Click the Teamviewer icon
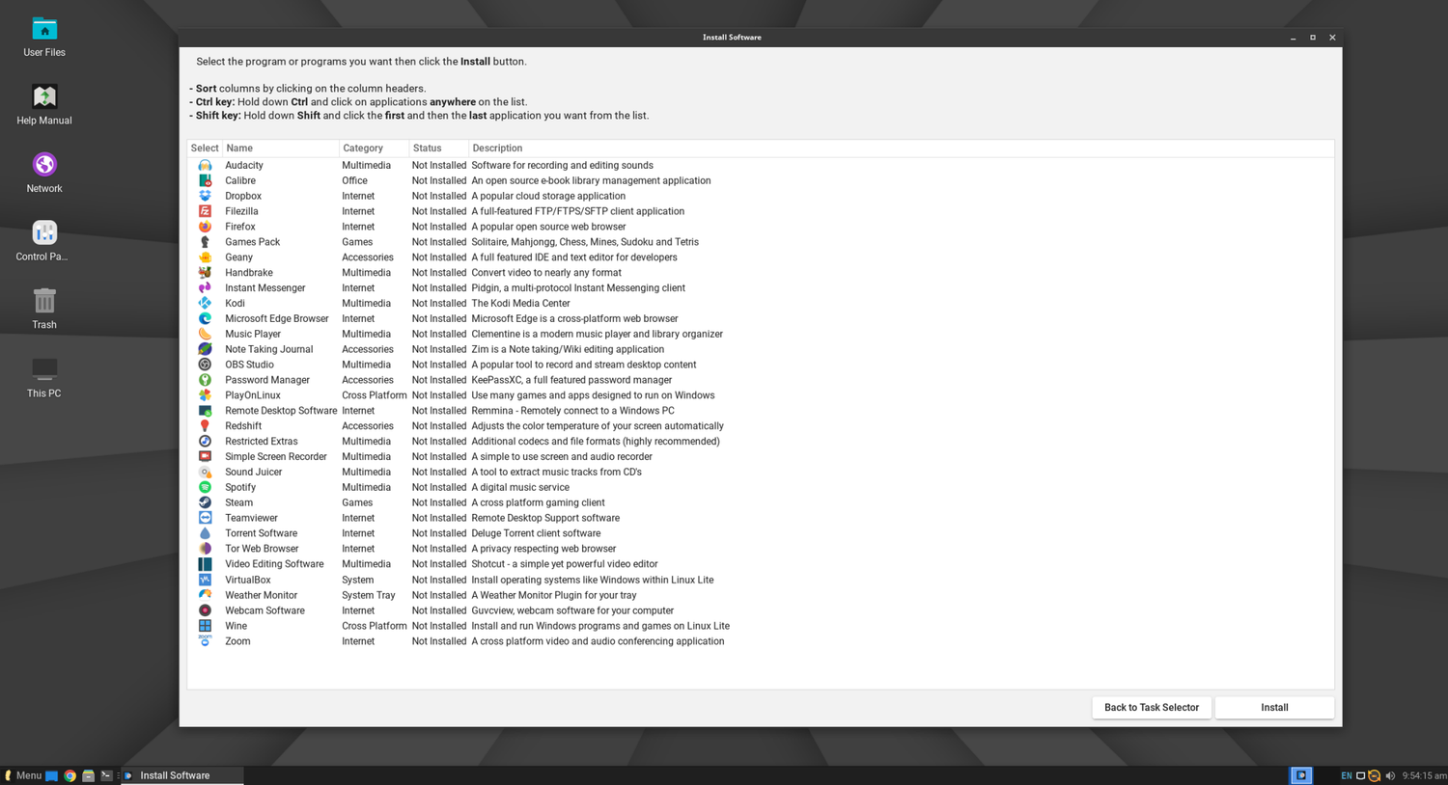The width and height of the screenshot is (1448, 785). point(205,518)
